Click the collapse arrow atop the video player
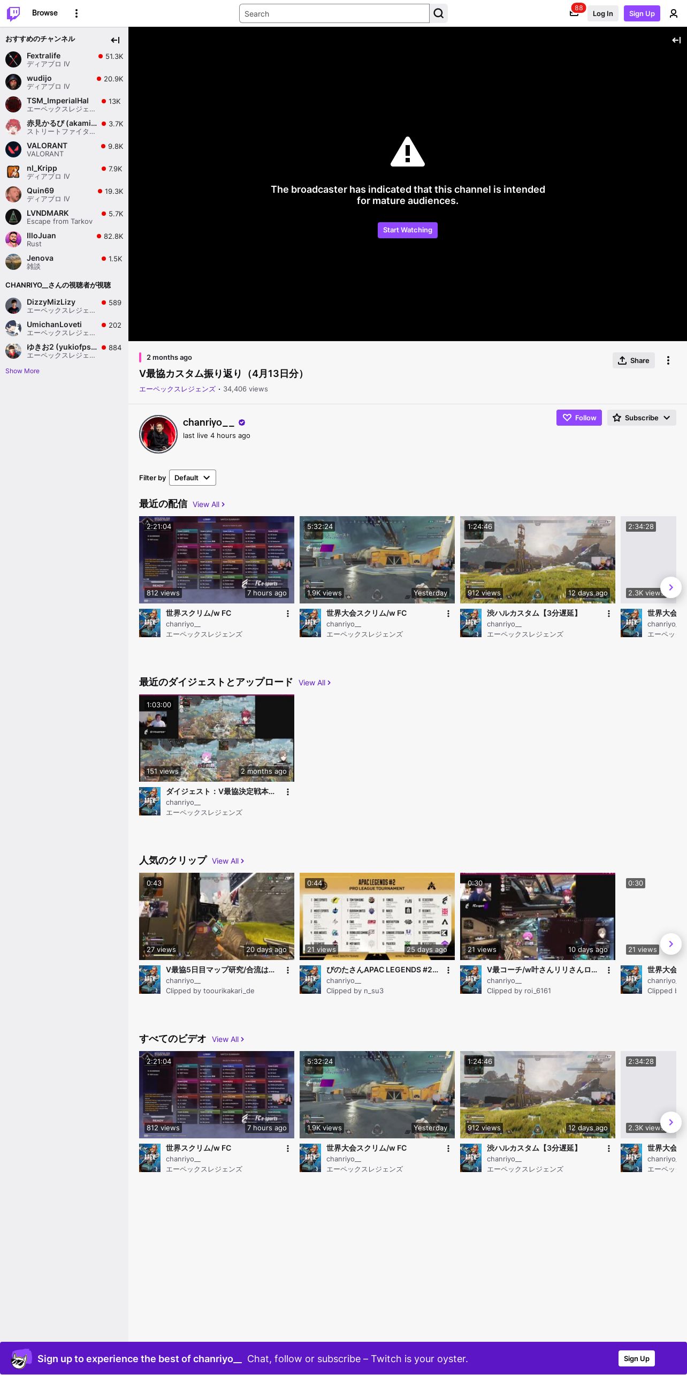This screenshot has height=1375, width=687. point(676,40)
